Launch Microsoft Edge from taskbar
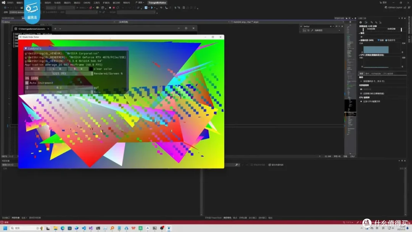Viewport: 412px width, 232px height. tap(63, 228)
